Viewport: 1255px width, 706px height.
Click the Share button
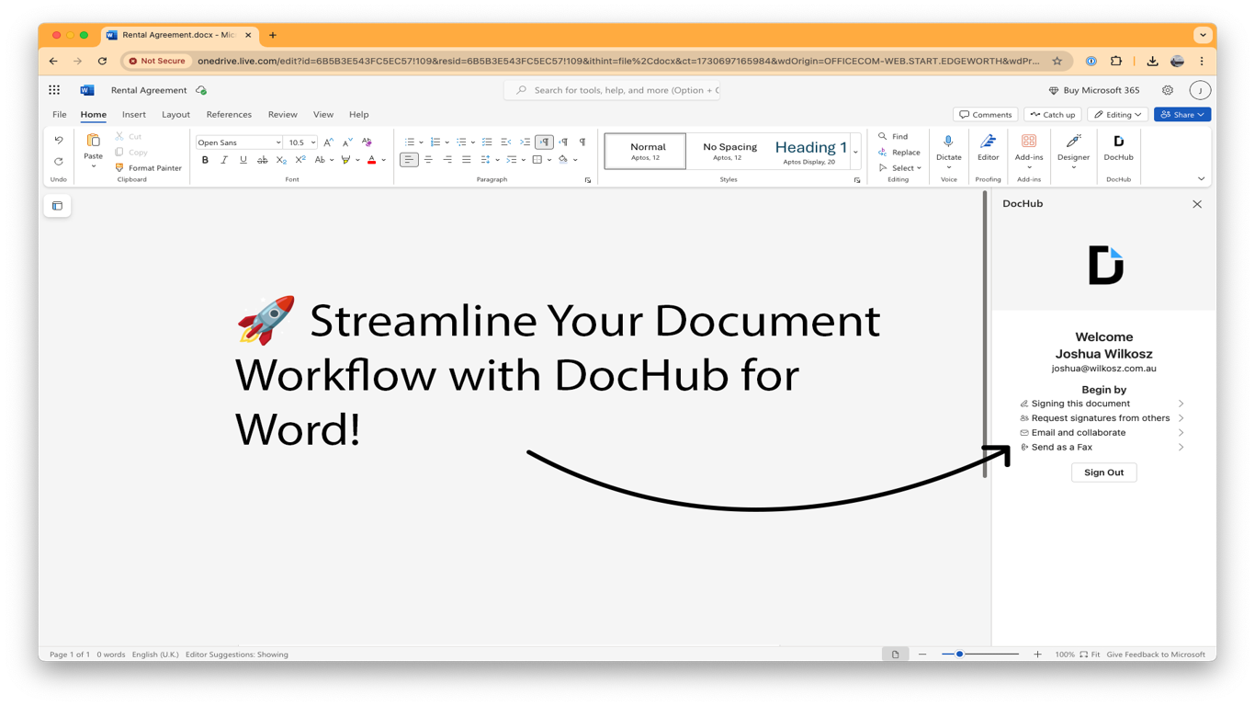[1182, 115]
